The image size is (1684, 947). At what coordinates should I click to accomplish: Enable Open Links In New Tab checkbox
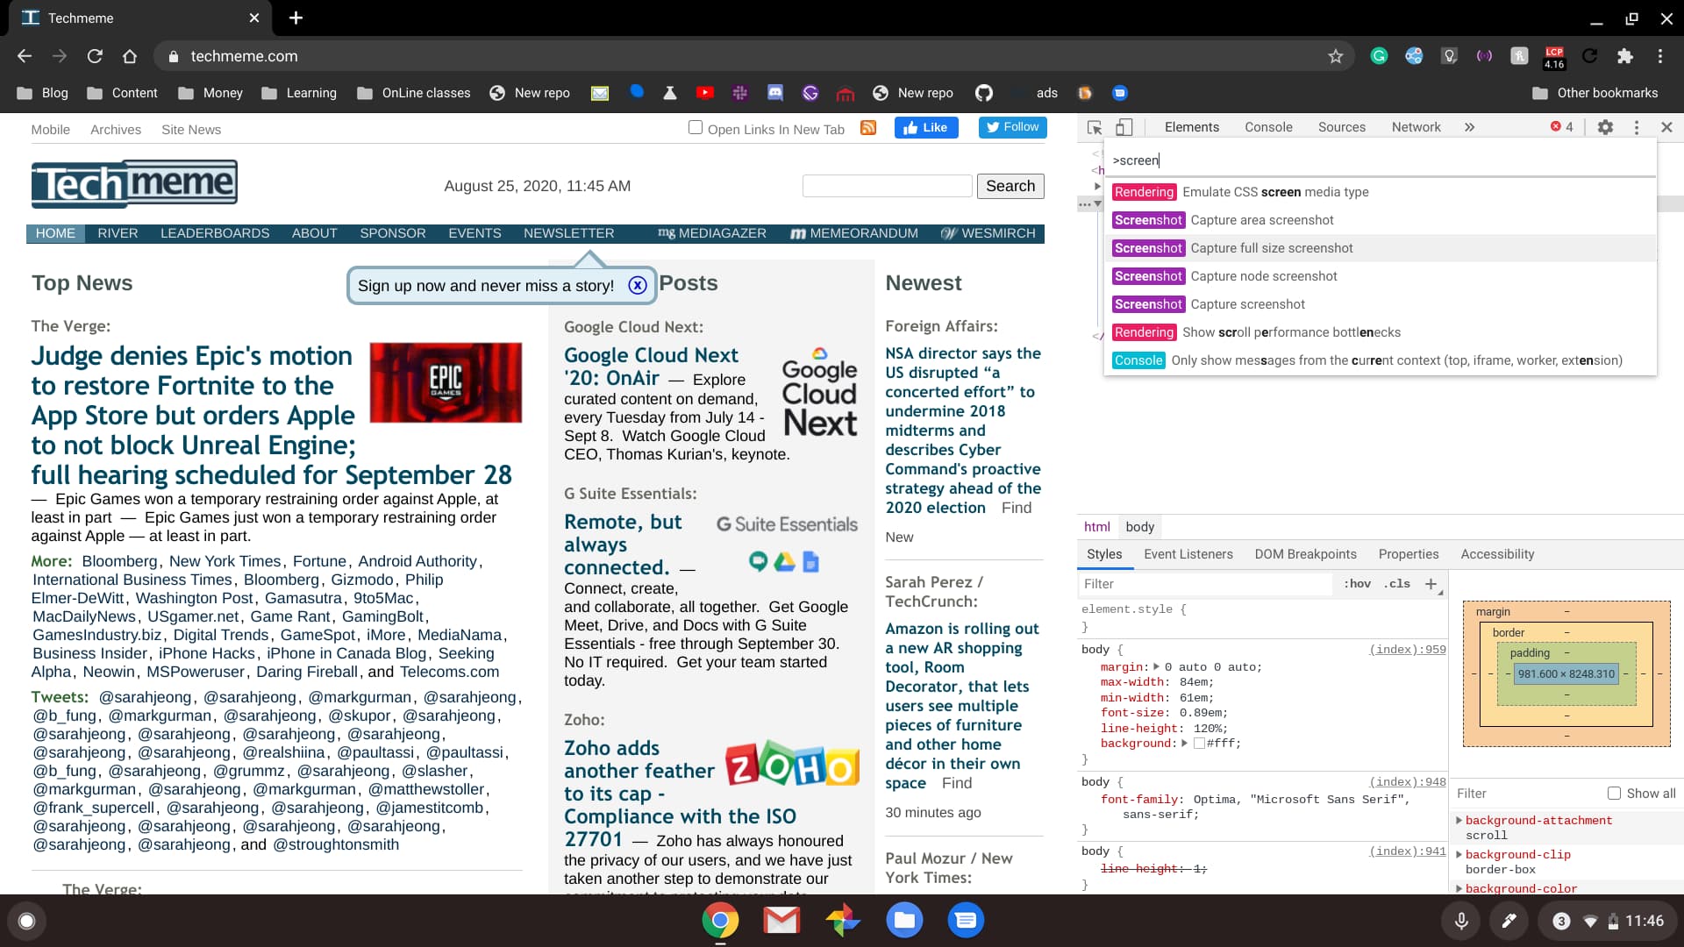696,128
